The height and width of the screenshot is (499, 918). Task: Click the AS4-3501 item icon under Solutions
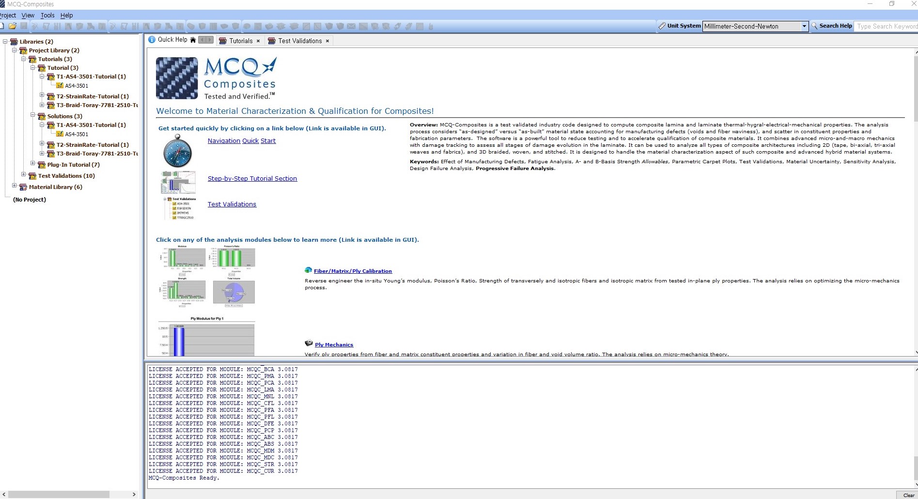coord(60,134)
